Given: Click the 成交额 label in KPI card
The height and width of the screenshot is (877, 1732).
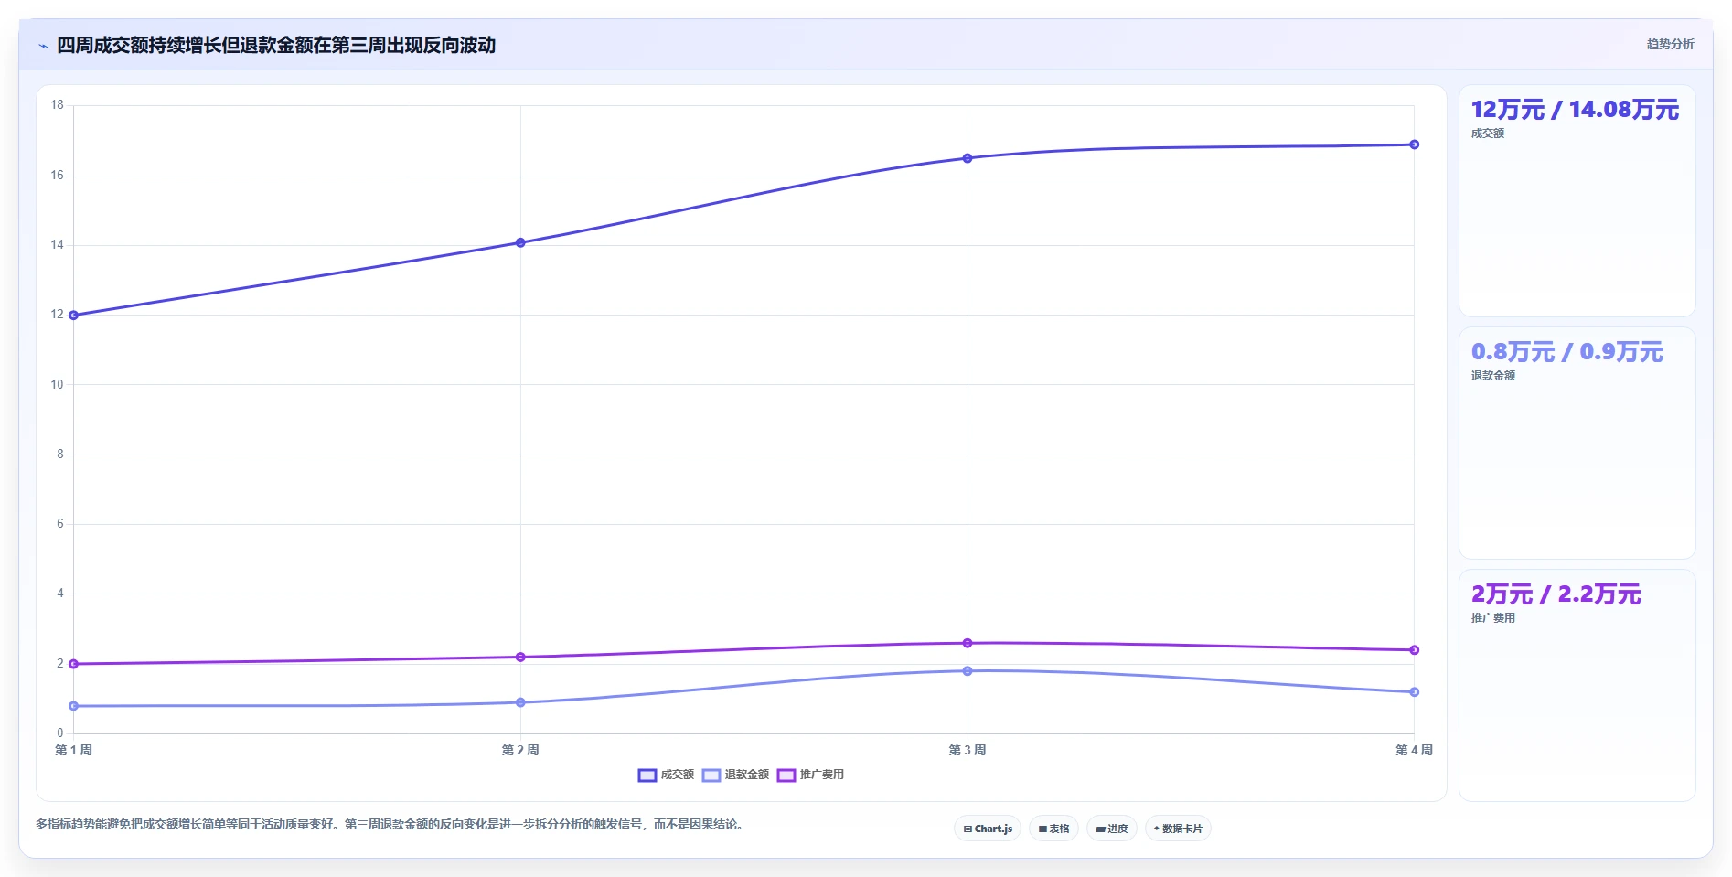Looking at the screenshot, I should tap(1488, 134).
